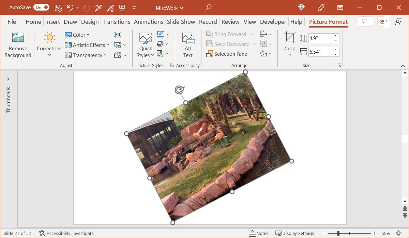Open the Comments button near the ribbon
The image size is (409, 238).
pos(365,21)
